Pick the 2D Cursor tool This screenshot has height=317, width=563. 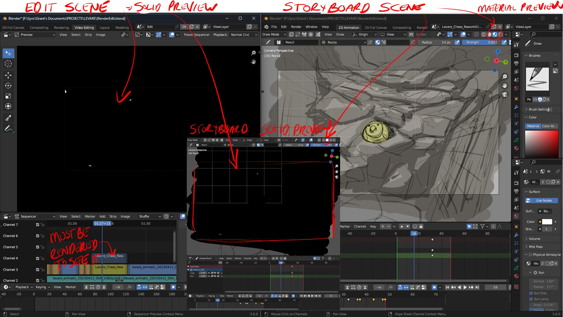tap(8, 64)
